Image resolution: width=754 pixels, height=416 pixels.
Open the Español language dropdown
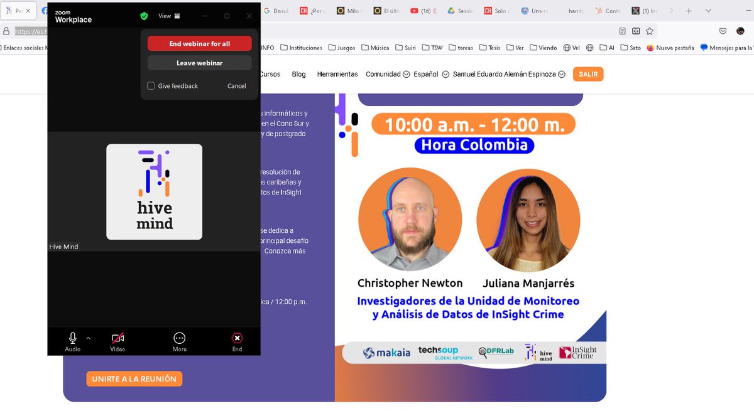(431, 74)
